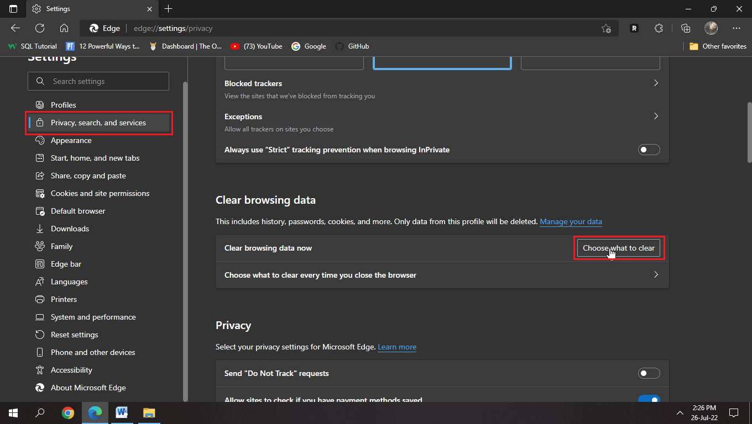Open Dashboard bookmark in favorites bar
This screenshot has width=752, height=424.
[x=186, y=46]
